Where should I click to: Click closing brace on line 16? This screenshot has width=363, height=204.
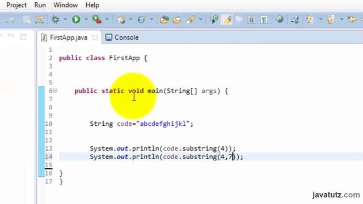click(61, 173)
